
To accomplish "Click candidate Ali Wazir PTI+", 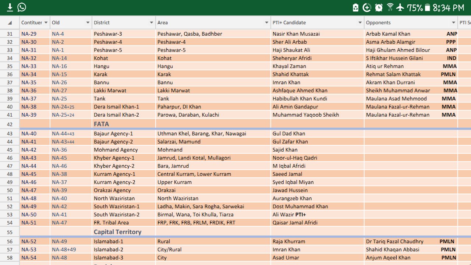I will click(x=318, y=215).
